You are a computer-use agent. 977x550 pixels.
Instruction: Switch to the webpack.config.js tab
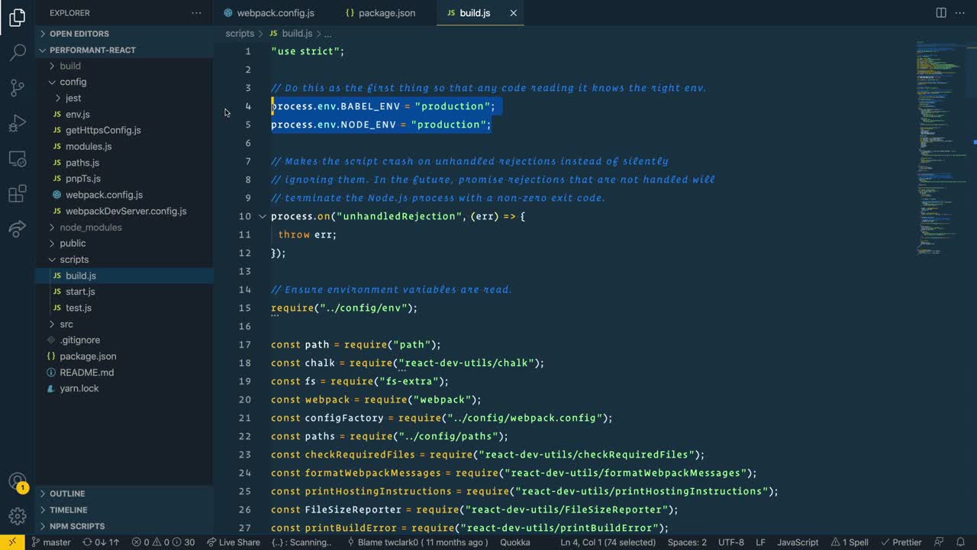275,13
